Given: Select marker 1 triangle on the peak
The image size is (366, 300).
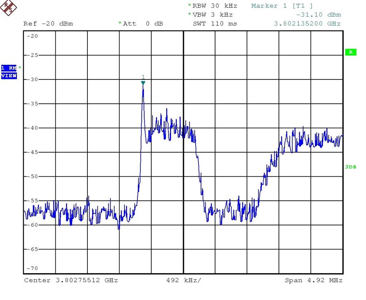Looking at the screenshot, I should (x=143, y=83).
